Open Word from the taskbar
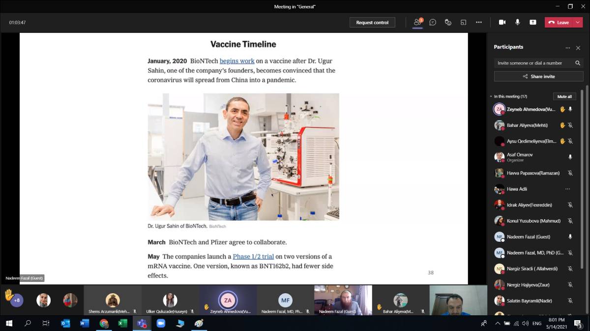This screenshot has height=331, width=590. [x=85, y=323]
